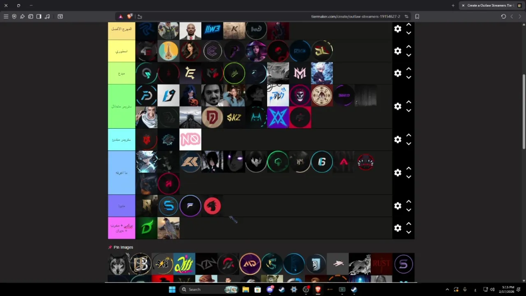Select the wolf image in the pin row
Viewport: 526px width, 296px height.
click(x=119, y=264)
